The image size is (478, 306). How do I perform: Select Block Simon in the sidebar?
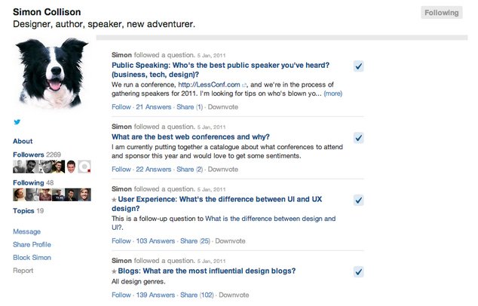point(32,257)
